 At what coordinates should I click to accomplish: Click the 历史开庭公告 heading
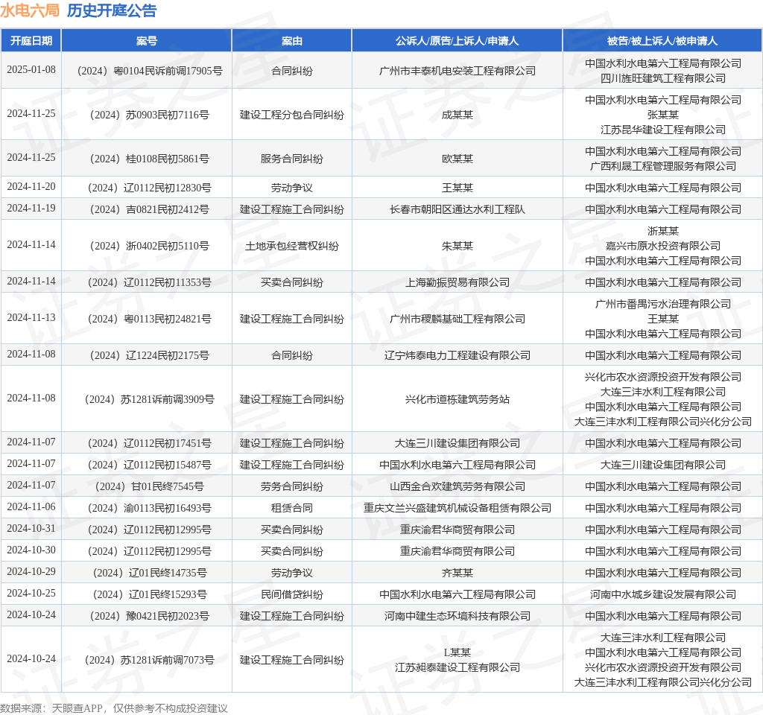[112, 10]
